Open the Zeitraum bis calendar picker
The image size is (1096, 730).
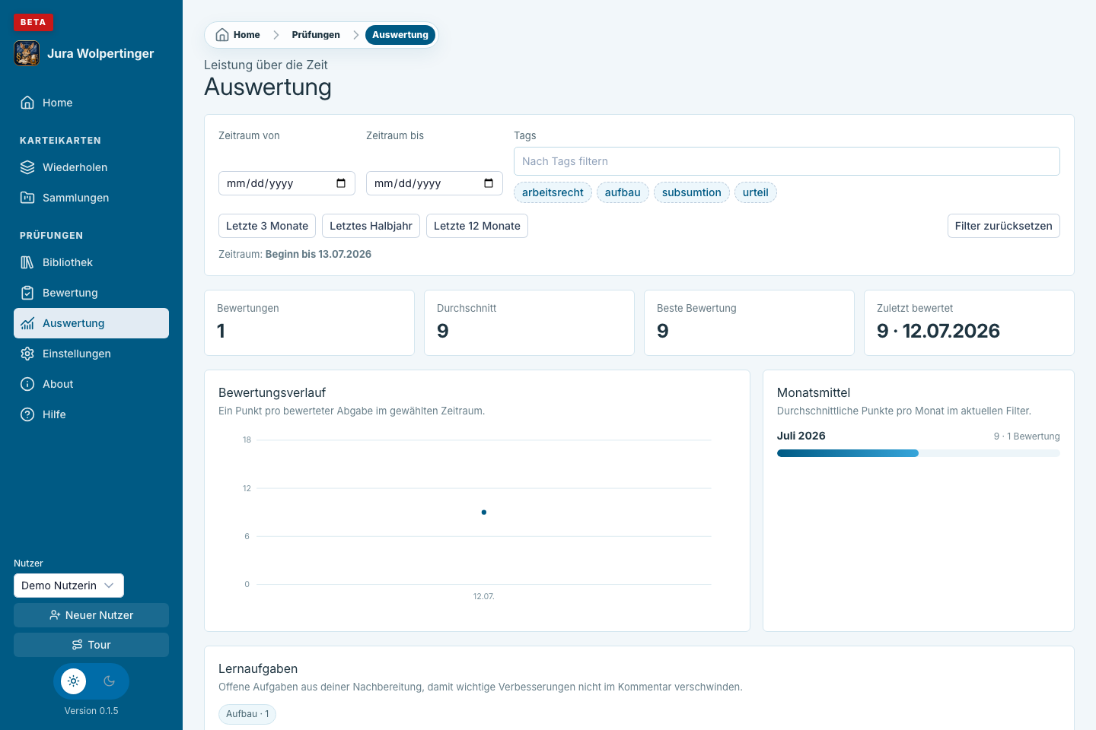489,183
